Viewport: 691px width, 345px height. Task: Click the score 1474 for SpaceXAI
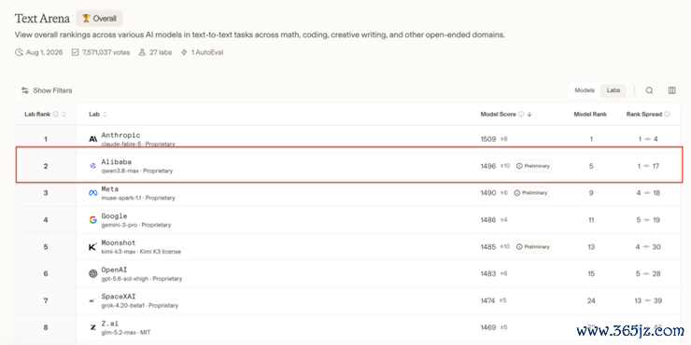tap(488, 300)
